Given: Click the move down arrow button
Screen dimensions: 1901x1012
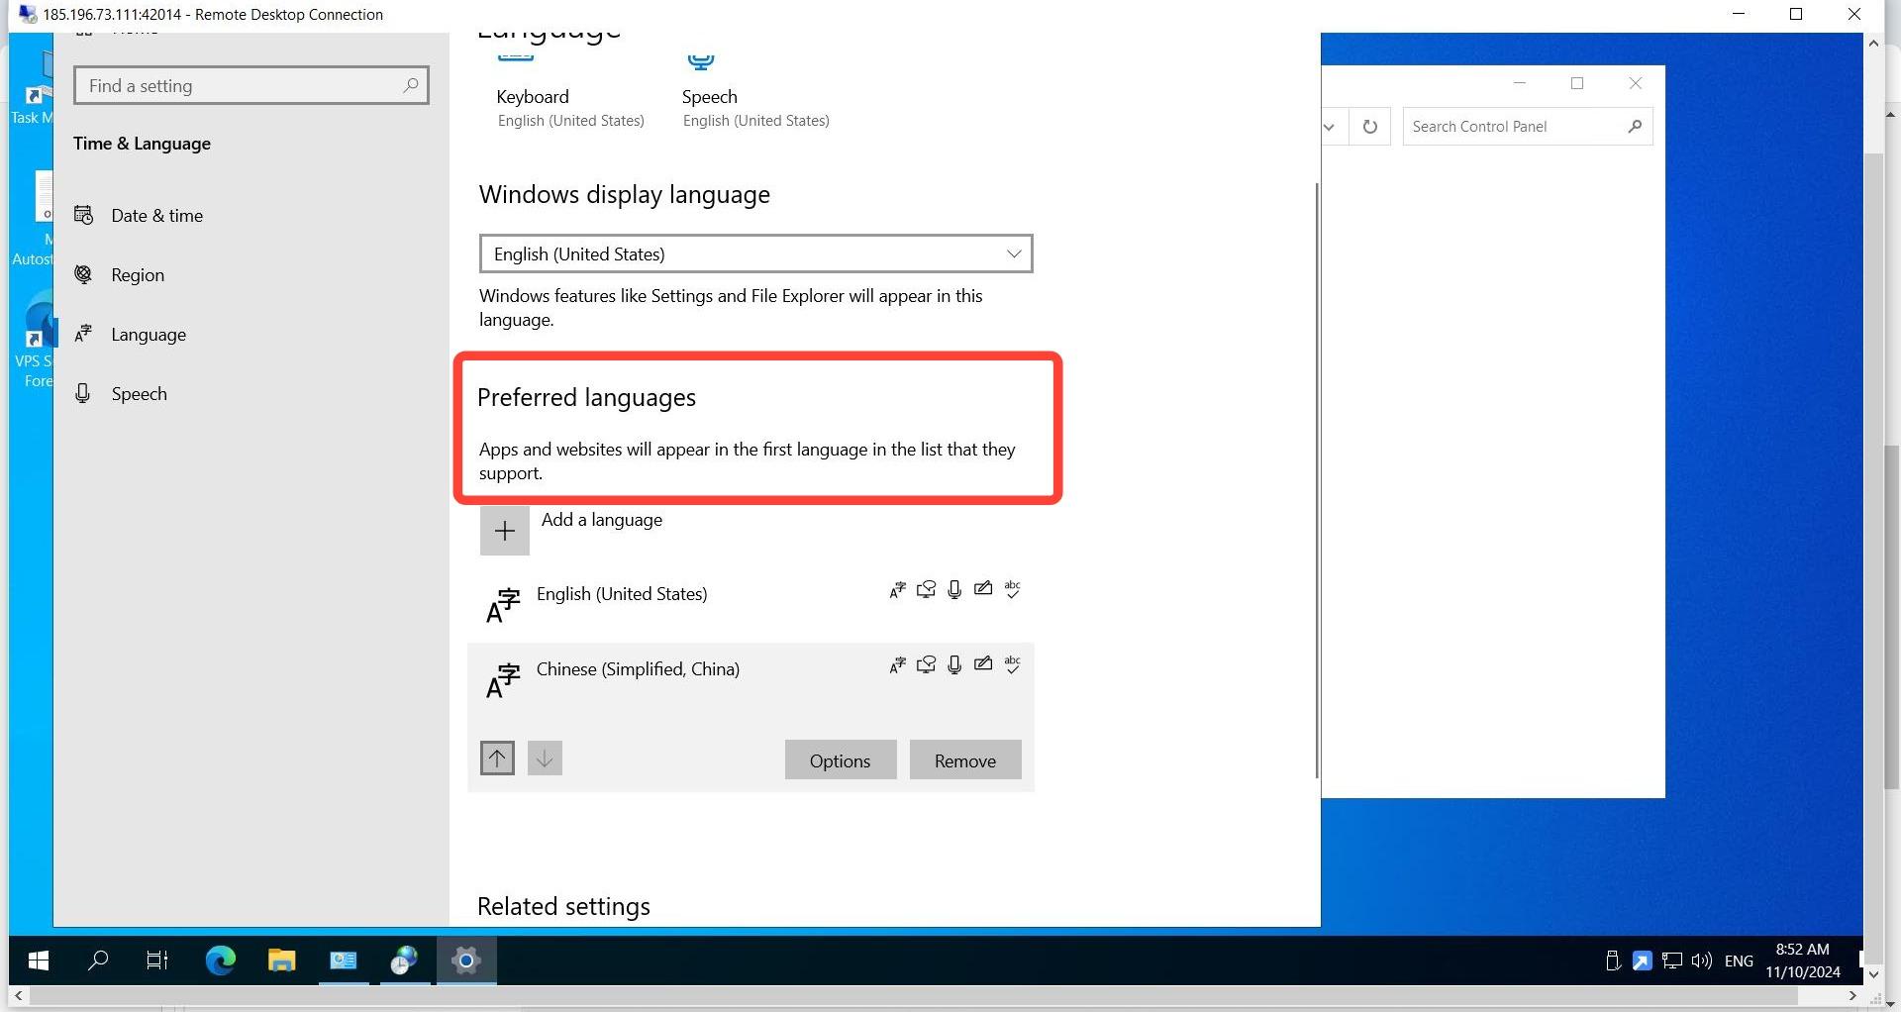Looking at the screenshot, I should pos(545,759).
